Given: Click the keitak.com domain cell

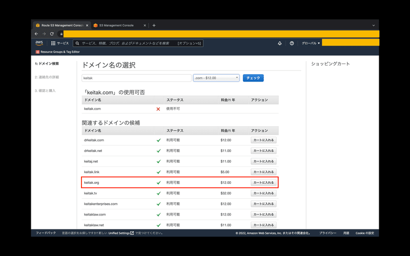Looking at the screenshot, I should 92,109.
